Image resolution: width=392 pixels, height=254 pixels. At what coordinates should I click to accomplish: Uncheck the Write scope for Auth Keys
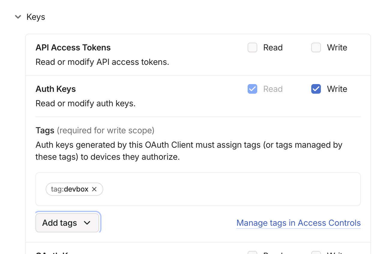point(316,89)
